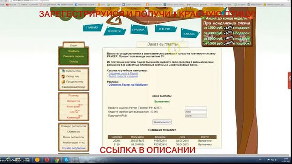The height and width of the screenshot is (164, 292).
Task: Open the last running app icon on taskbar
Action: pos(76,160)
